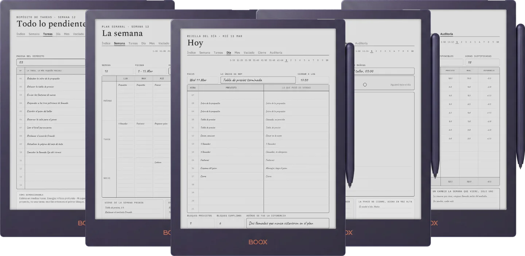The width and height of the screenshot is (525, 256).
Task: Select the MAR column header in La semana
Action: tap(144, 78)
